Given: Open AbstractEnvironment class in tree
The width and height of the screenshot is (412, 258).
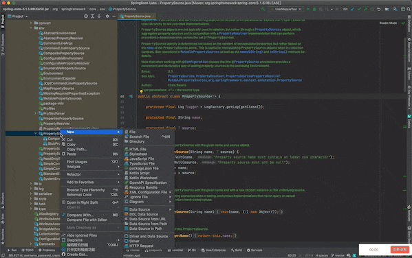Looking at the screenshot, I should 60,34.
